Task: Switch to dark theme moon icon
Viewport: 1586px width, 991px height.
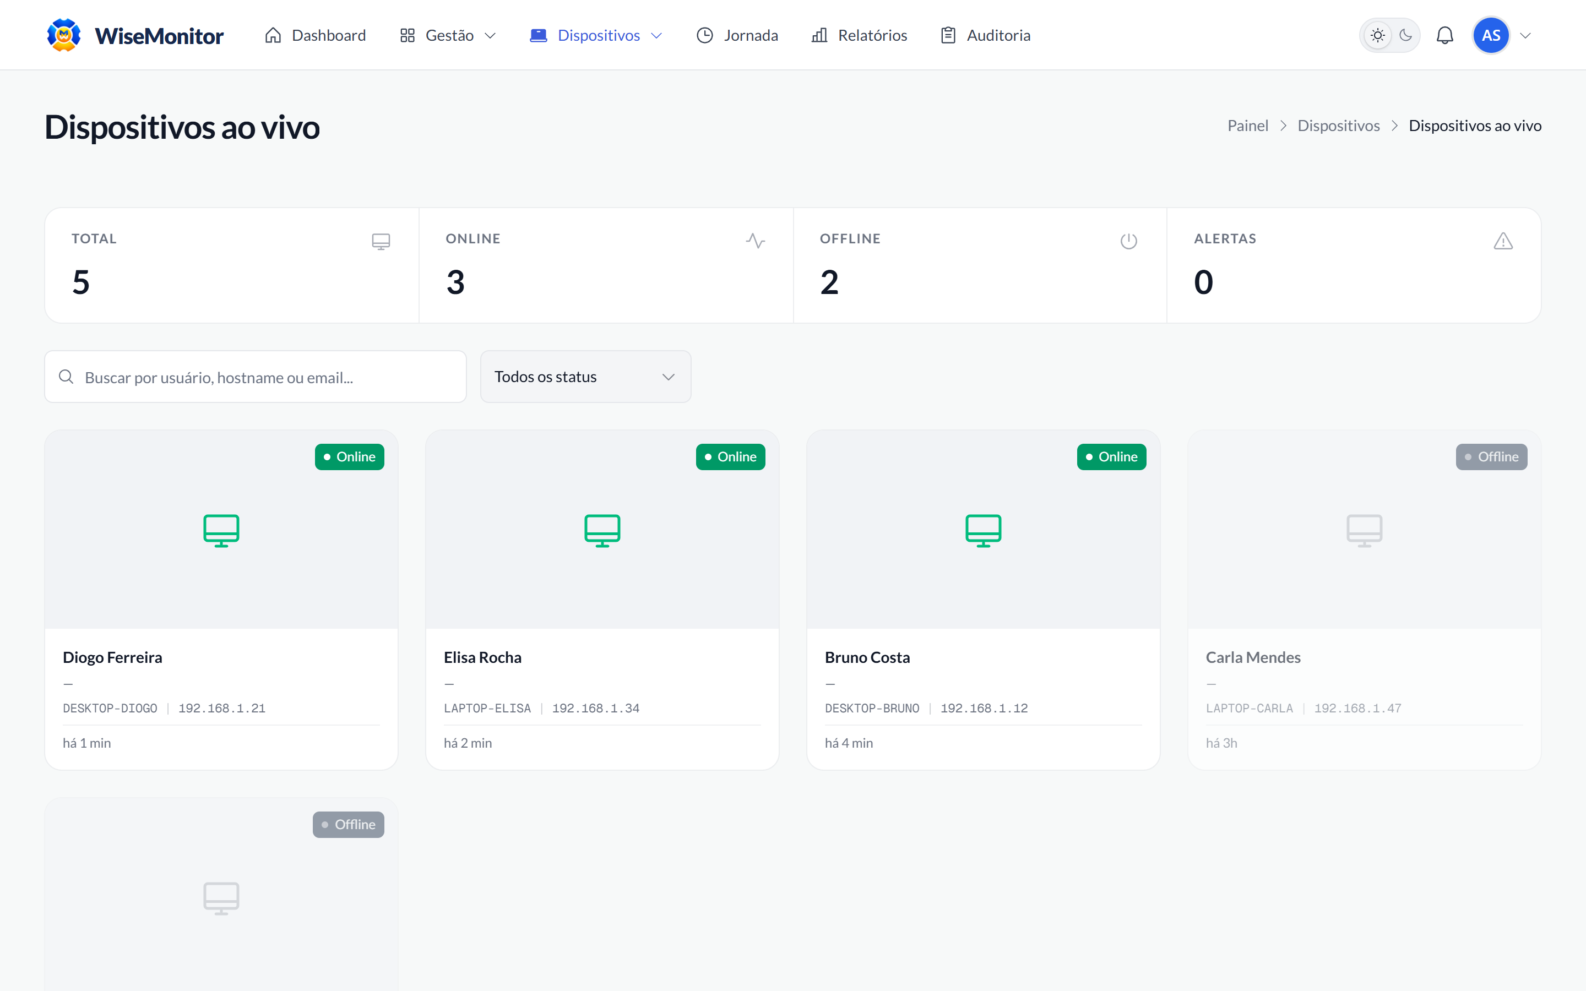Action: (x=1405, y=35)
